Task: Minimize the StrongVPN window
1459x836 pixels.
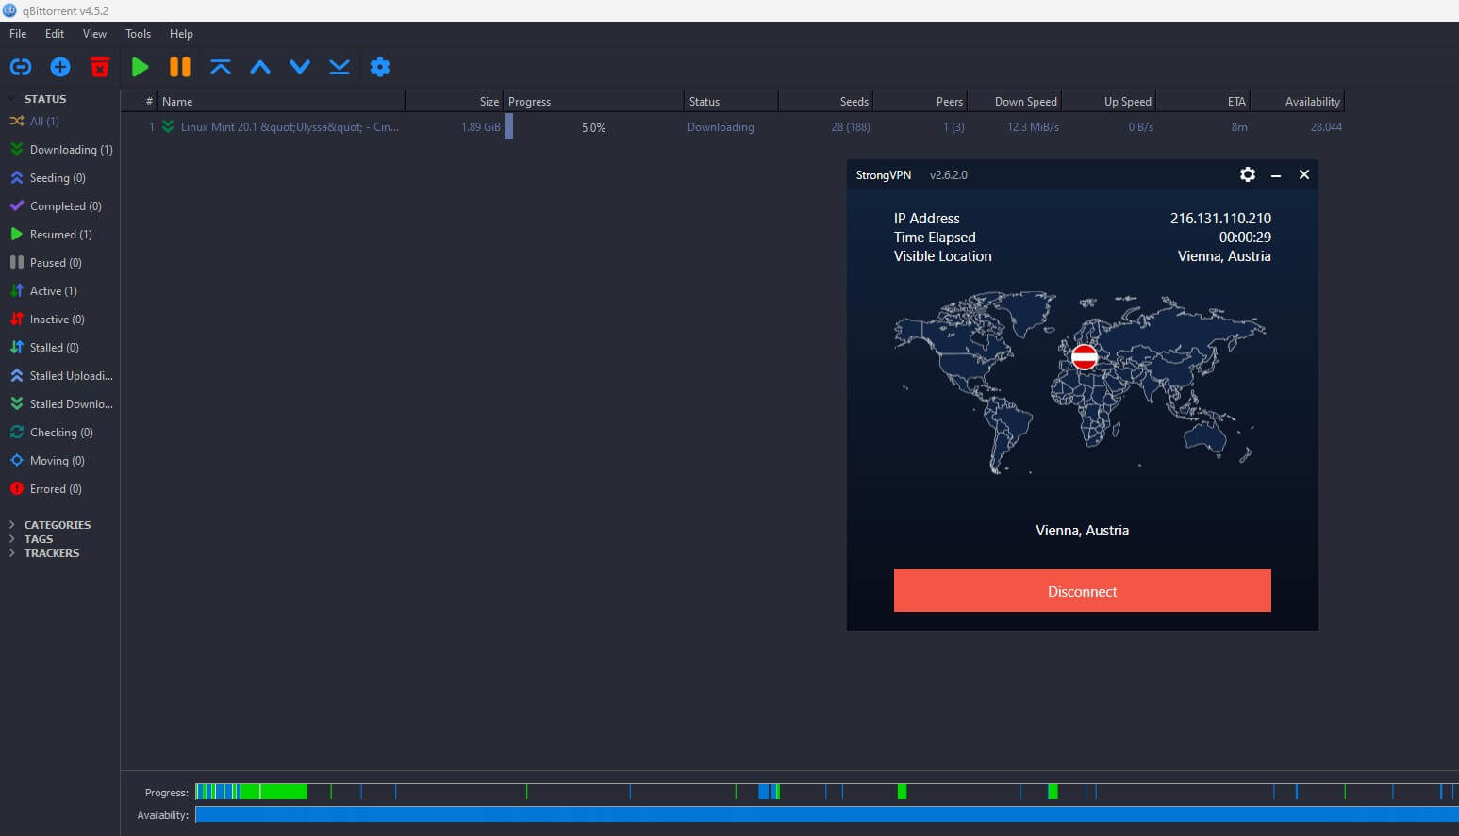Action: [x=1276, y=175]
